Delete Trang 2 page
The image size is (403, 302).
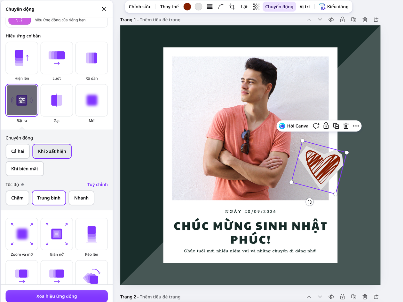pos(365,297)
